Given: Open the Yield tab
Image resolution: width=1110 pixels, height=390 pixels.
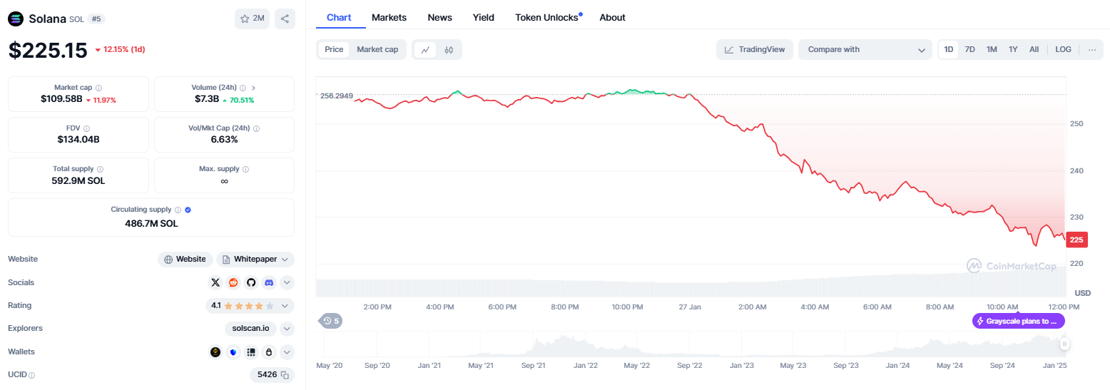Looking at the screenshot, I should pyautogui.click(x=484, y=17).
